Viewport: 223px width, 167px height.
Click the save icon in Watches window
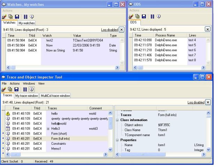pos(17,17)
